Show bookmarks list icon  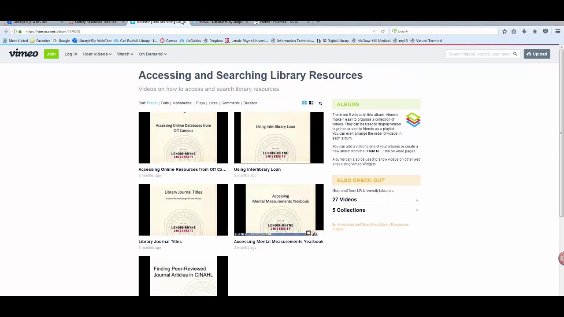[x=514, y=32]
